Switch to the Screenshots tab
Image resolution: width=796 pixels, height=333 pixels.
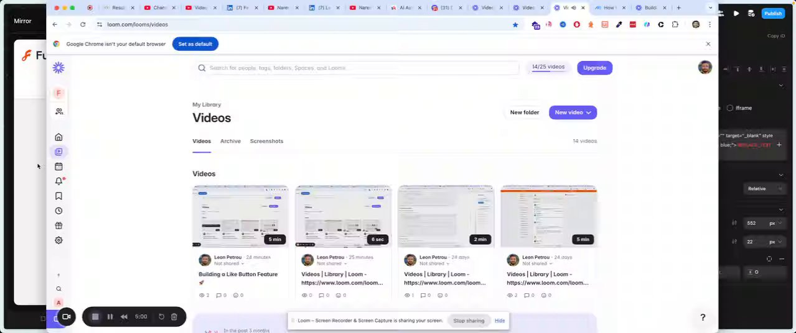click(266, 141)
